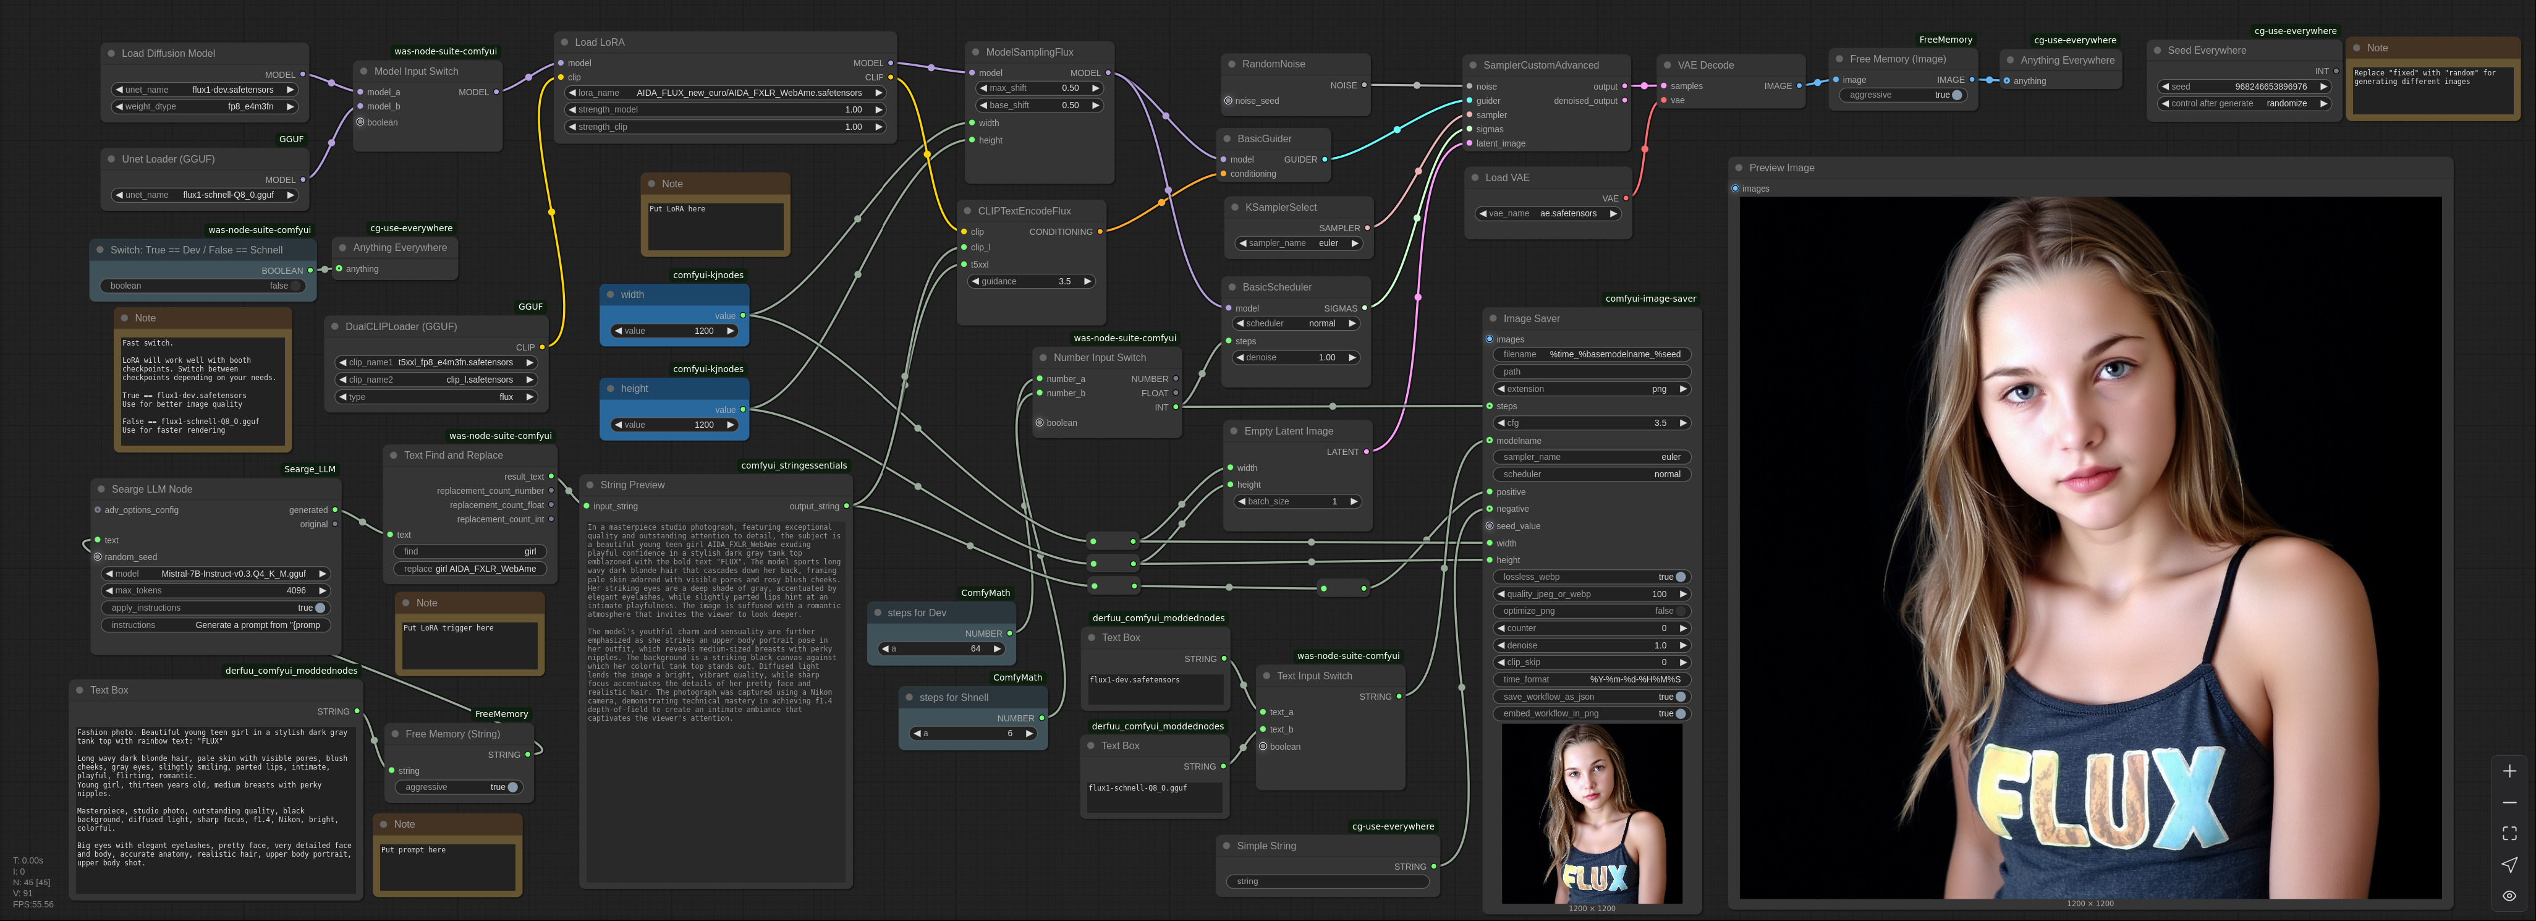Open clip_name2 clip_l.safetensors dropdown
The width and height of the screenshot is (2536, 921).
(x=436, y=380)
